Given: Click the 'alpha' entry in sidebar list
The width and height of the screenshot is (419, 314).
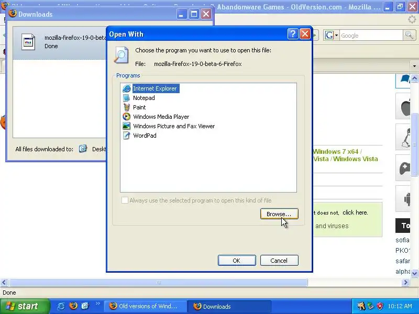Looking at the screenshot, I should pos(402,271).
